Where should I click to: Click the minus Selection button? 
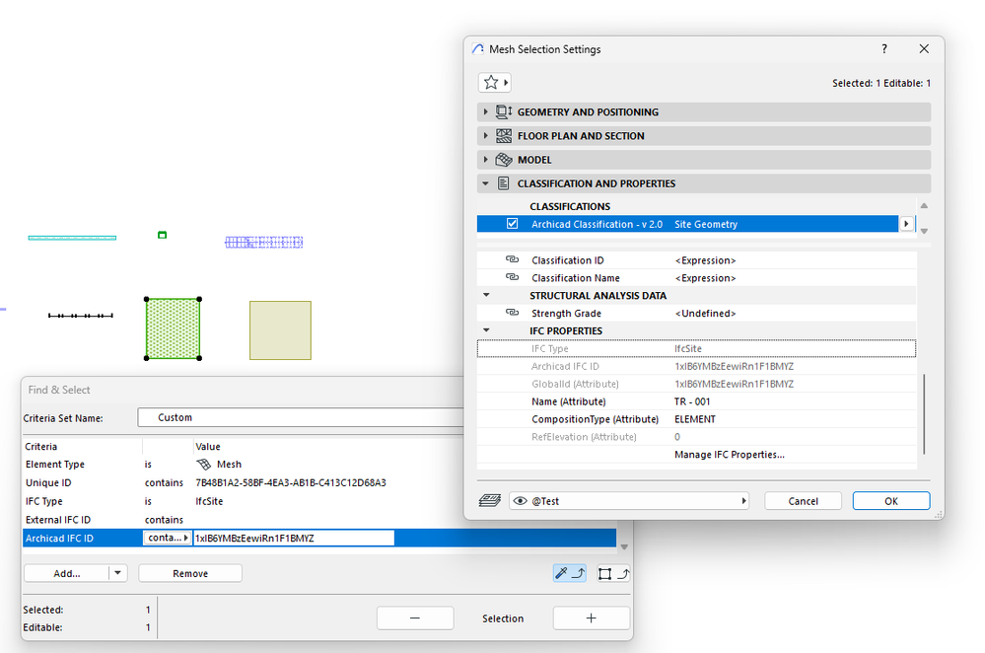(415, 617)
